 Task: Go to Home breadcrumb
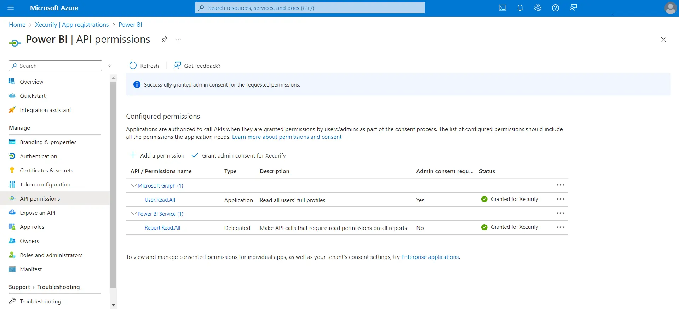pos(17,25)
